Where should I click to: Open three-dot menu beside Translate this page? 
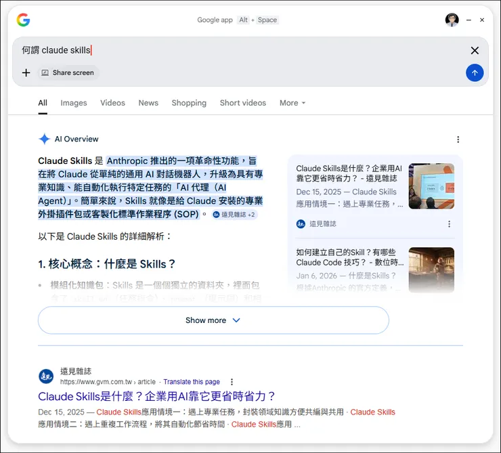[232, 382]
